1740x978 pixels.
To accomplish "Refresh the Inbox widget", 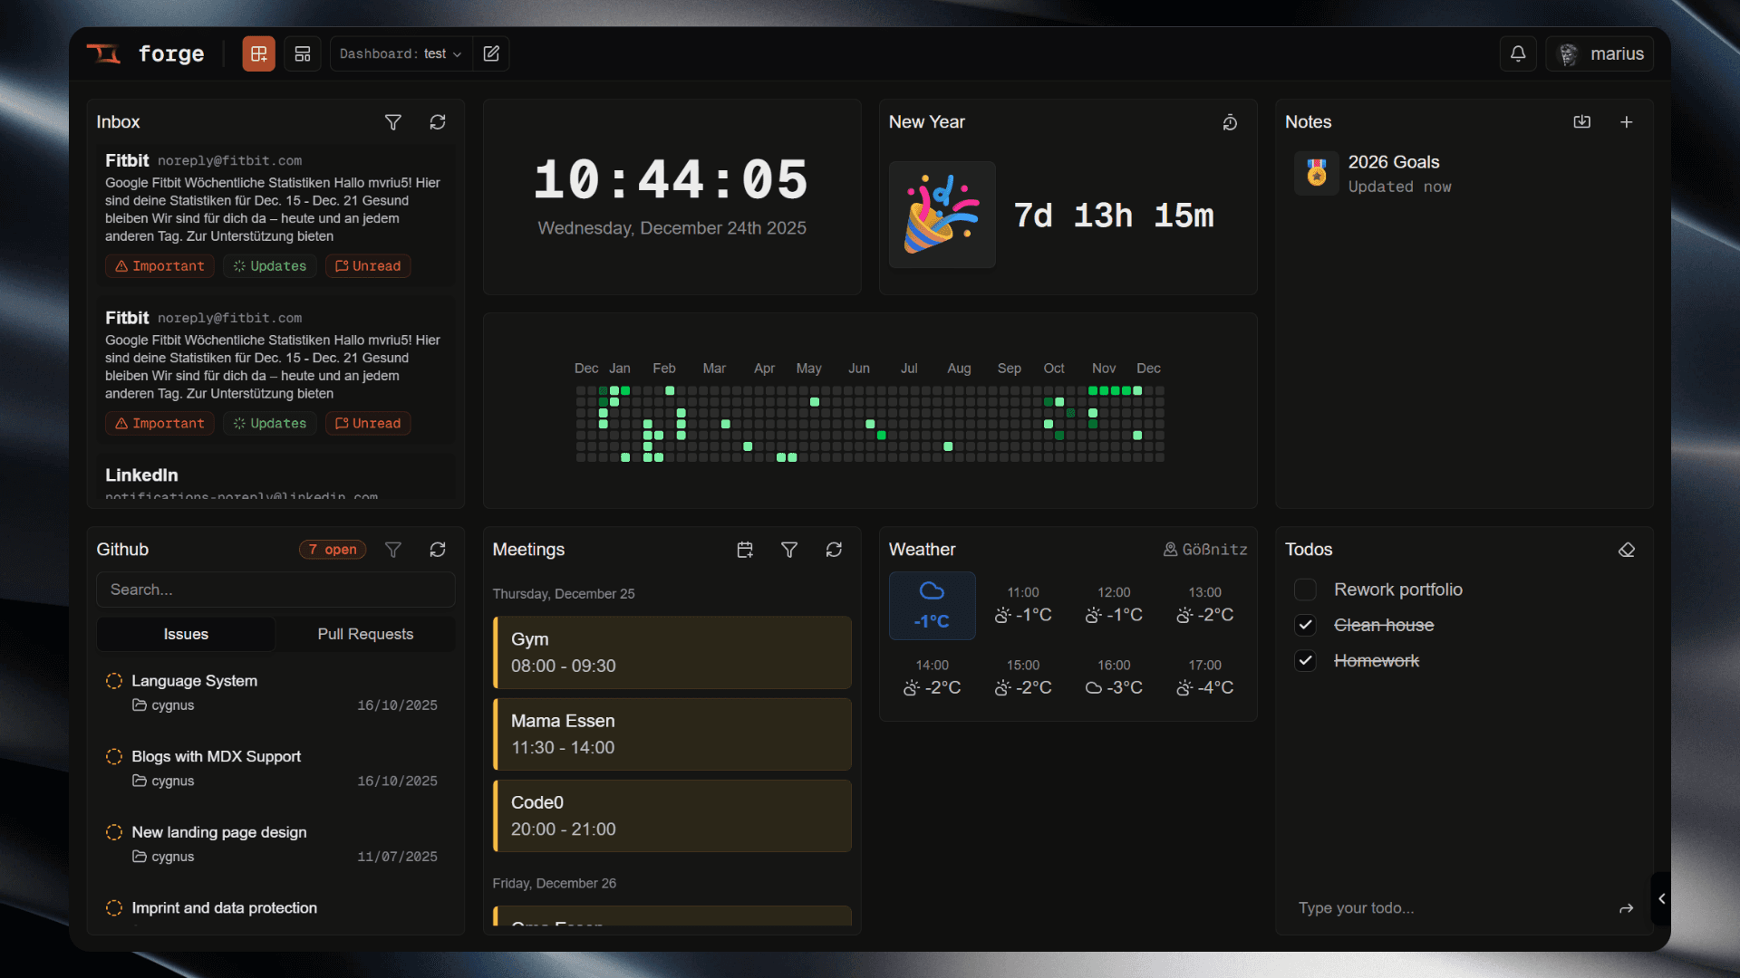I will coord(438,122).
